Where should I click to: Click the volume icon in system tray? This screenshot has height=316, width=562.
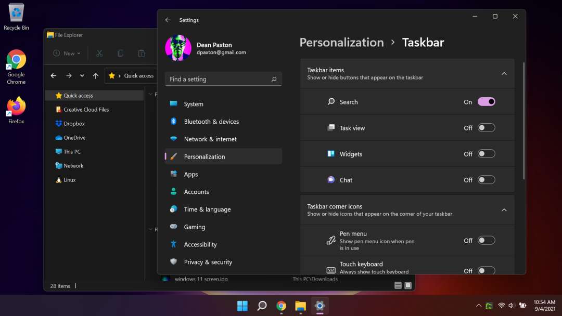(512, 306)
